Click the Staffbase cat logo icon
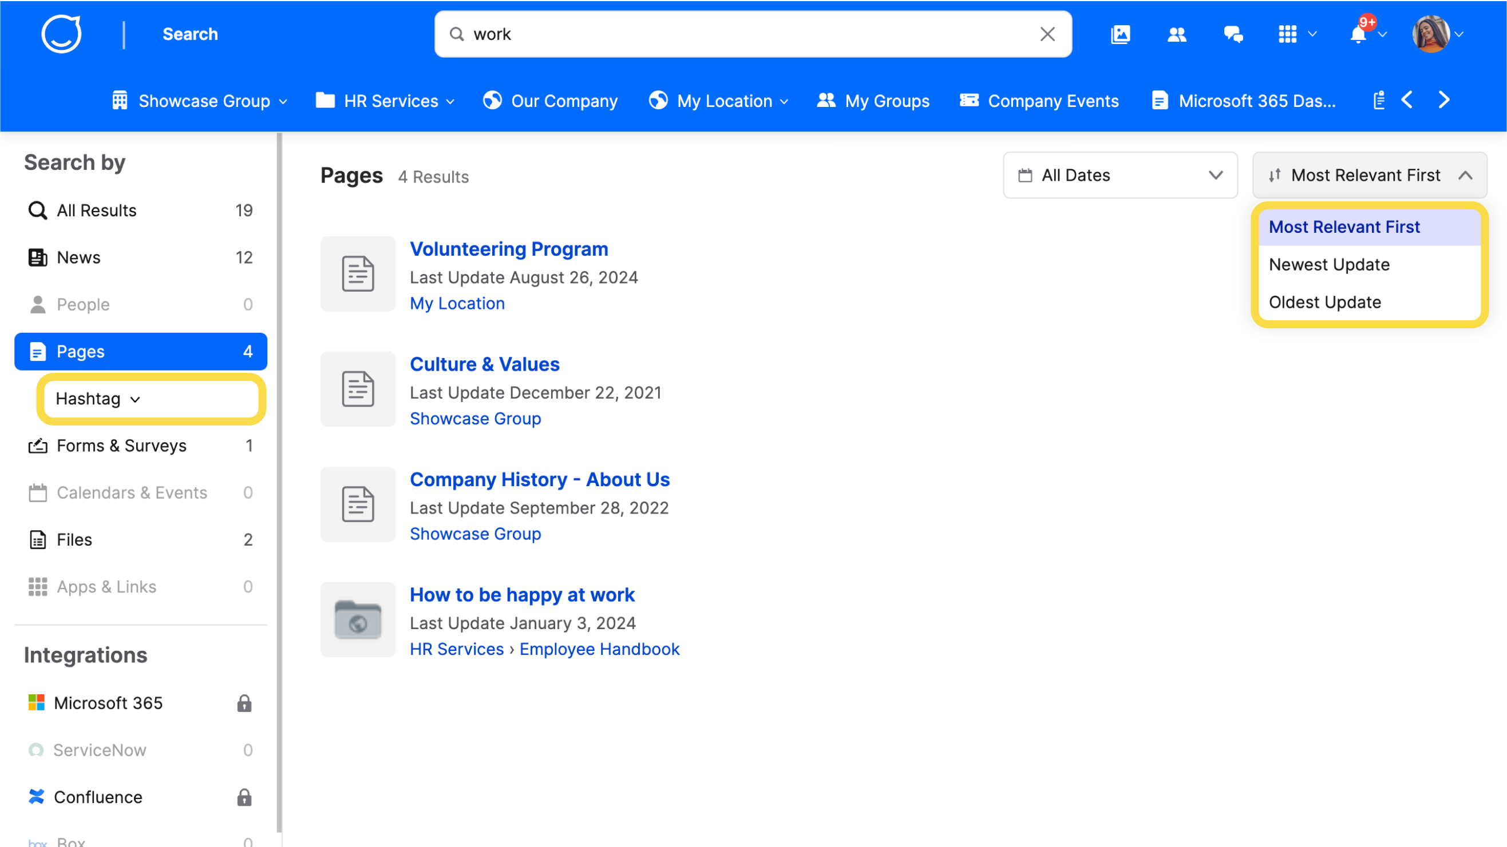Screen dimensions: 1507x847 tap(61, 34)
